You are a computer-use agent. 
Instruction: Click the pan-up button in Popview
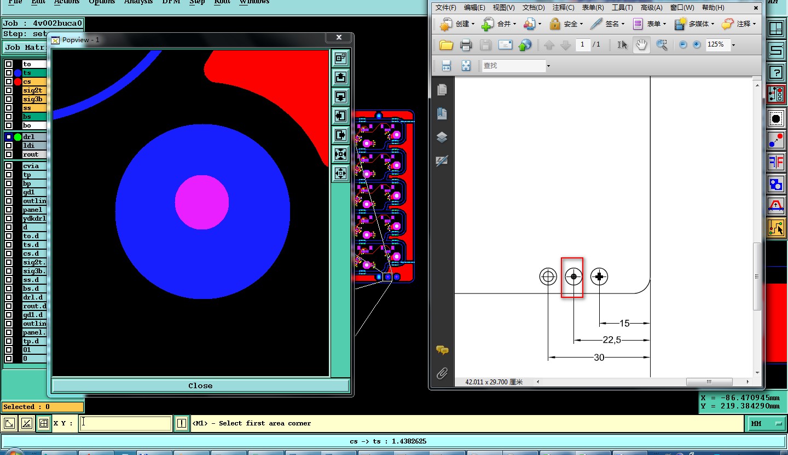340,78
